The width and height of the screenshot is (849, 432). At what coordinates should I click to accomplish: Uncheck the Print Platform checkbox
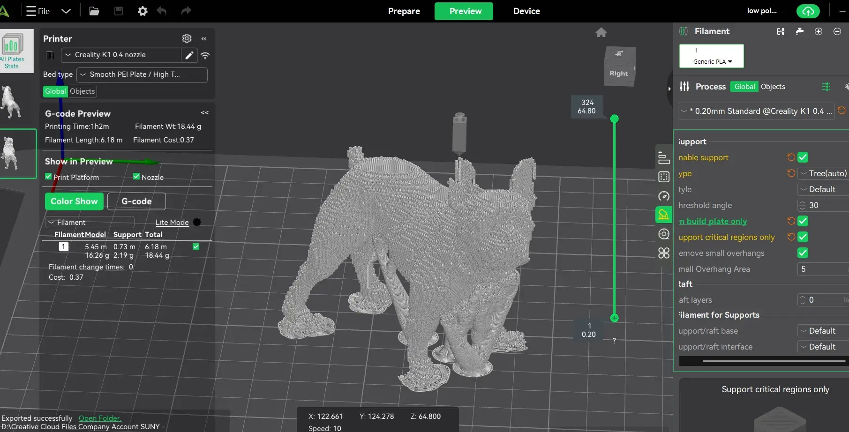(48, 177)
